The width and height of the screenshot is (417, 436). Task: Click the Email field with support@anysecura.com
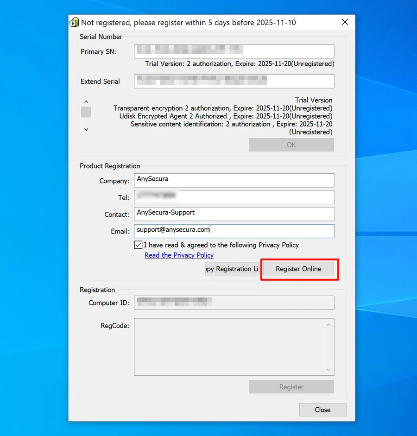tap(234, 231)
